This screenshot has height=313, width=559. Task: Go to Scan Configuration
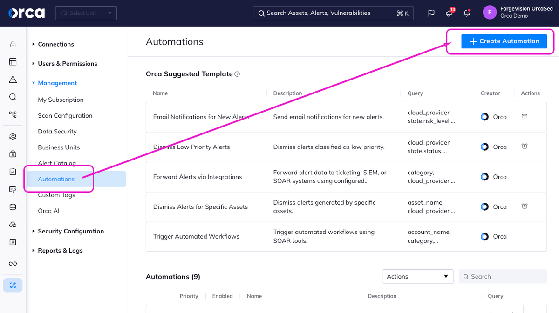pyautogui.click(x=65, y=115)
